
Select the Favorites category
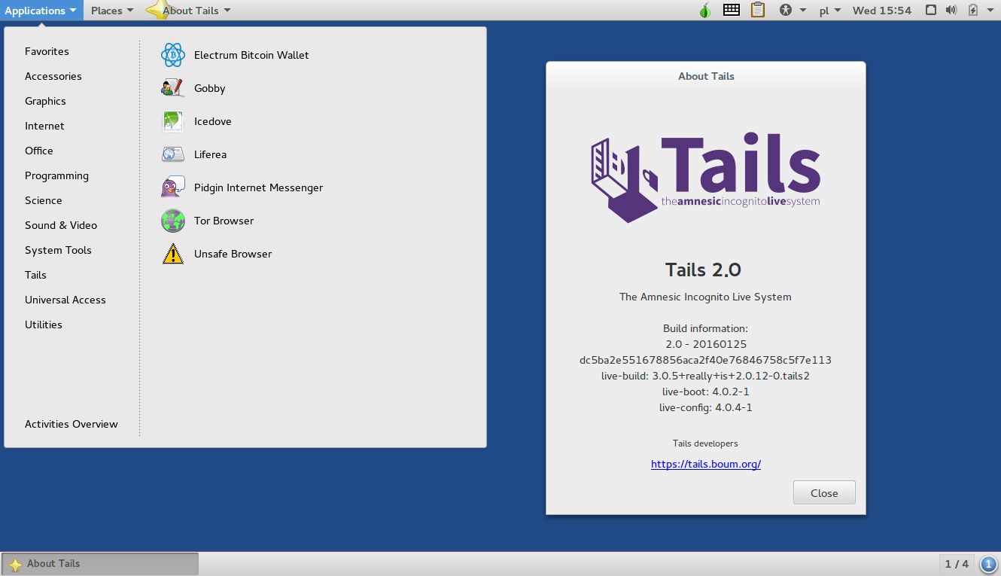tap(47, 51)
